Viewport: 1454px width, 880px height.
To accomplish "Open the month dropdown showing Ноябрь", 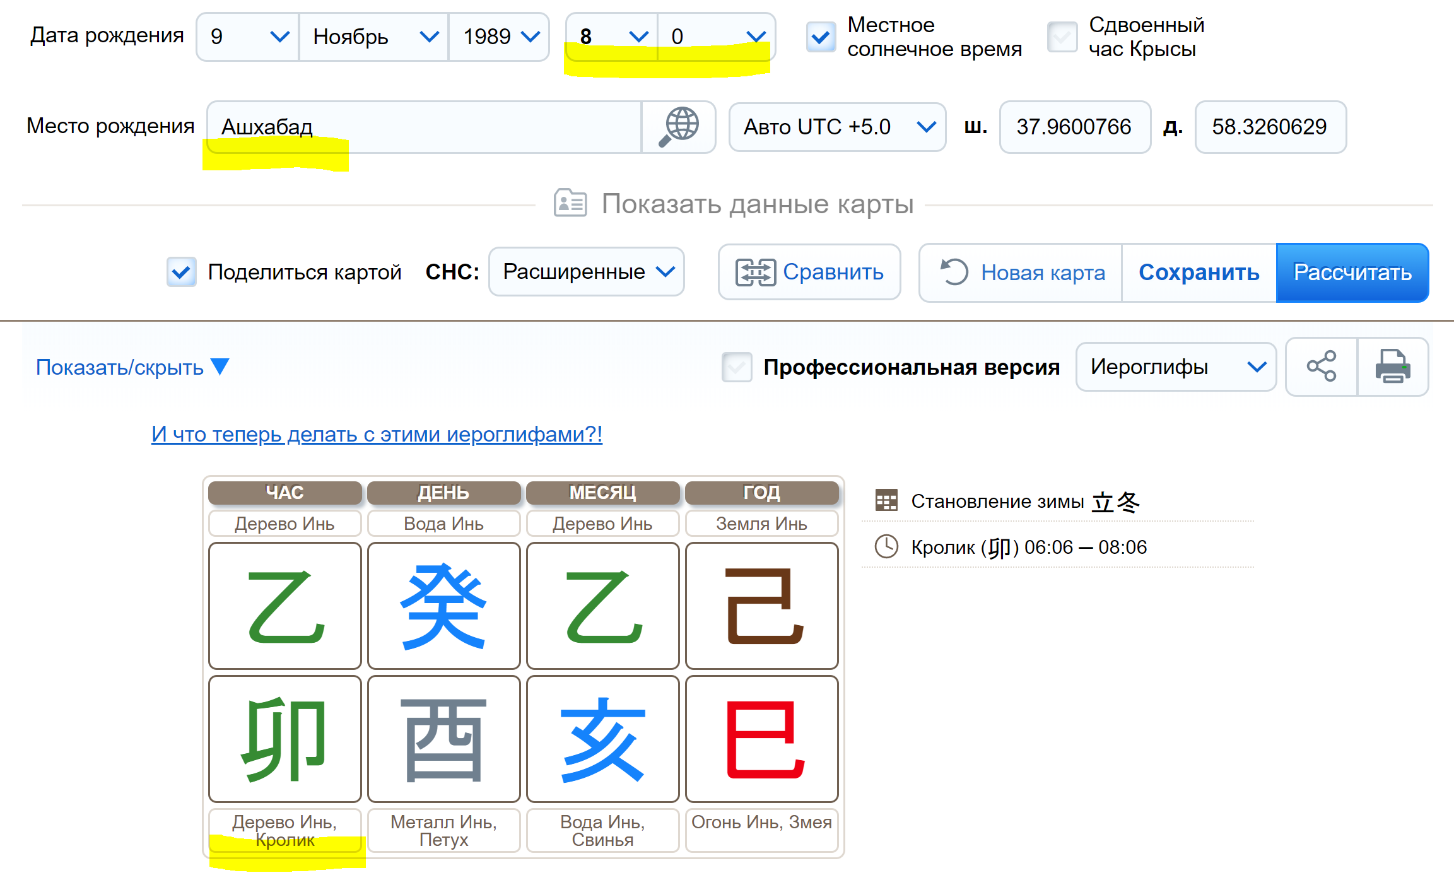I will (x=374, y=37).
